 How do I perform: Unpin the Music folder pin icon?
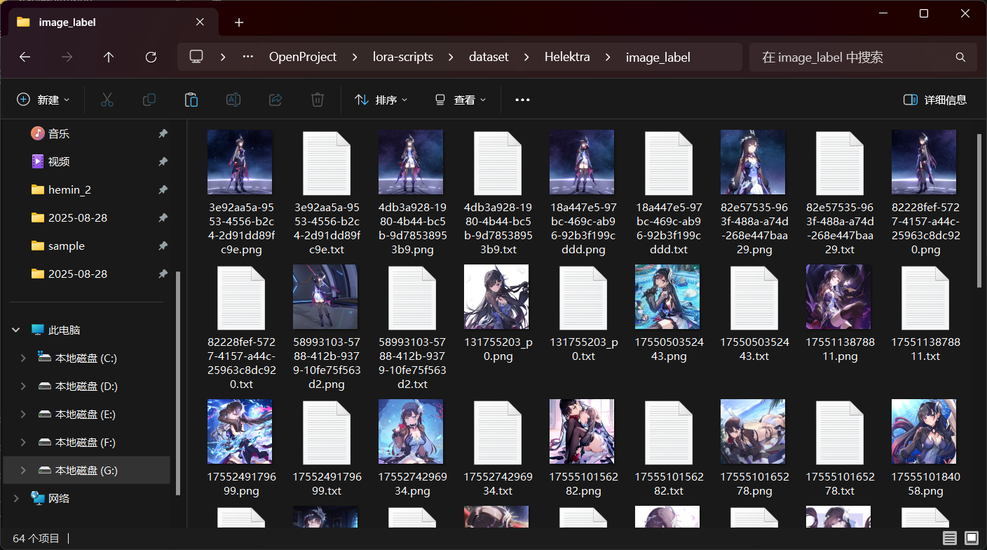click(x=163, y=133)
